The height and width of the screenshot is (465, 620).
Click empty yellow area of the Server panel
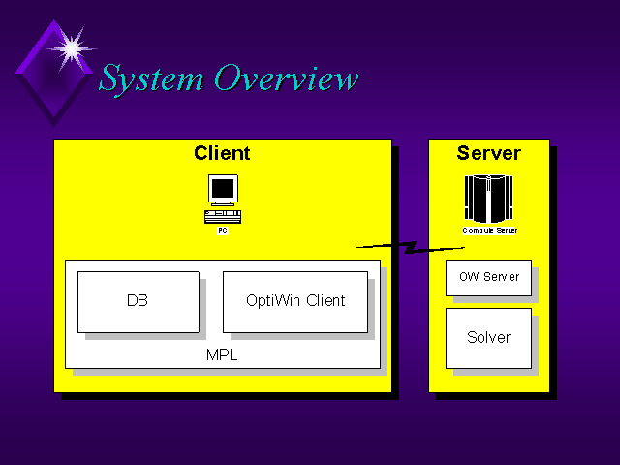[488, 380]
